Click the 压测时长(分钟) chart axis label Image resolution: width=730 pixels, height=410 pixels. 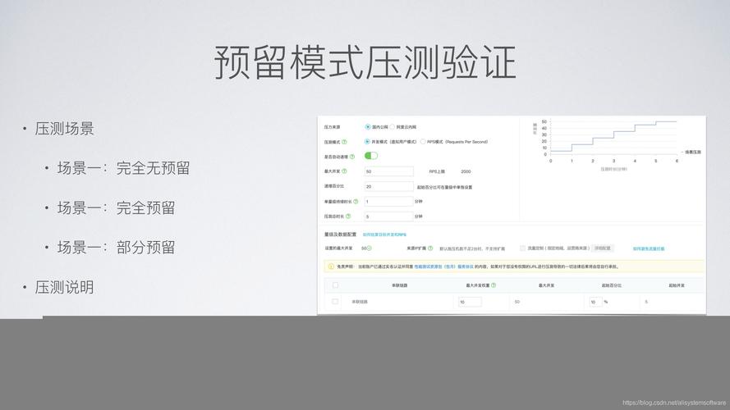pos(613,169)
